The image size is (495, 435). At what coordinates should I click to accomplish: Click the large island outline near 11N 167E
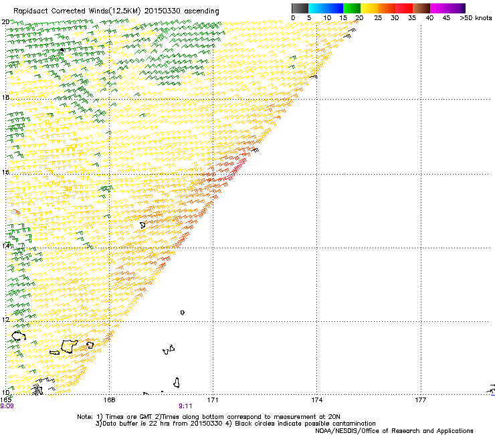(69, 347)
